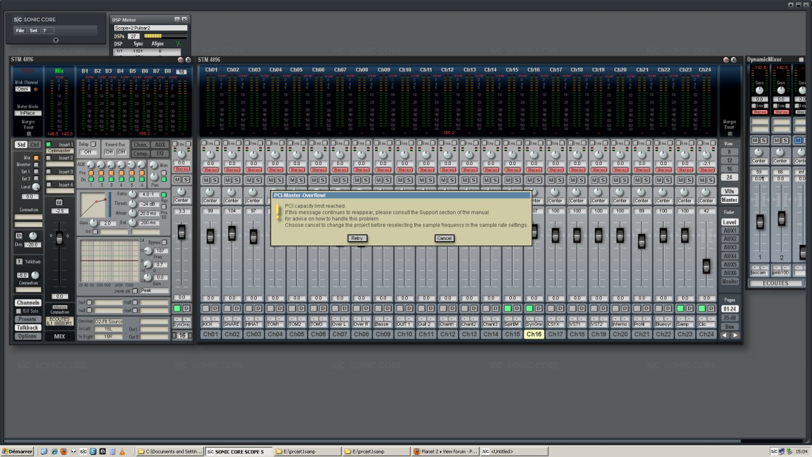The width and height of the screenshot is (812, 457).
Task: Open the Set menu in Sonic Core panel
Action: point(34,30)
